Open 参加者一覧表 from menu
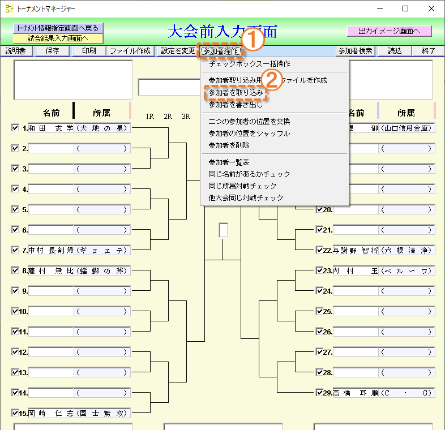 pyautogui.click(x=229, y=162)
